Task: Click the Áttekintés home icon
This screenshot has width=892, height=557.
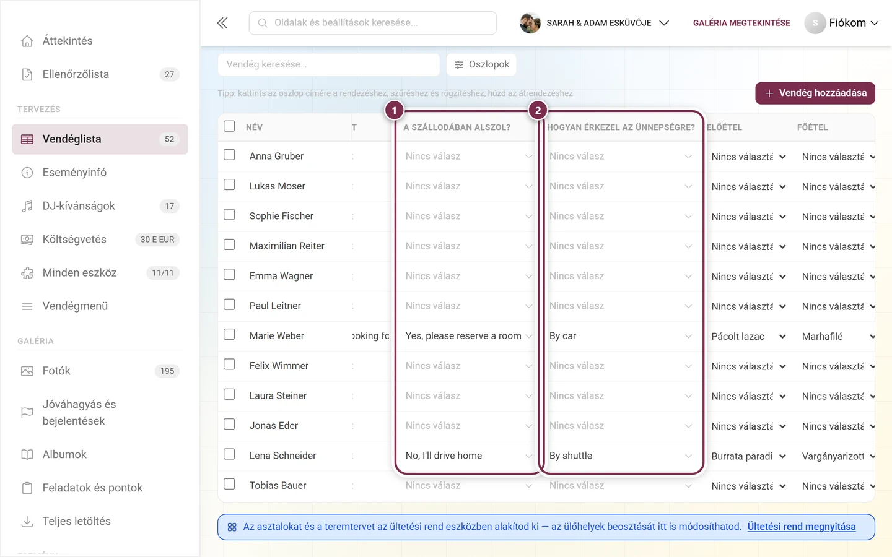Action: (x=27, y=41)
